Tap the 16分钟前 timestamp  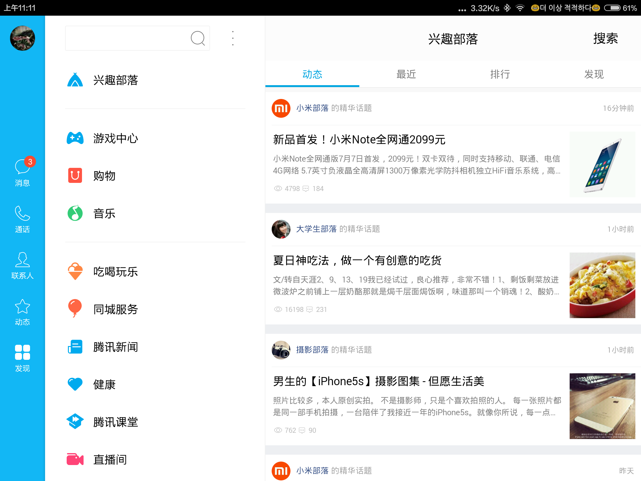618,108
